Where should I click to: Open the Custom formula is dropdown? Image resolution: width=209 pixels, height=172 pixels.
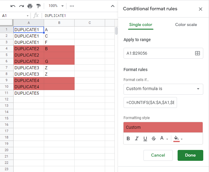[x=163, y=89]
